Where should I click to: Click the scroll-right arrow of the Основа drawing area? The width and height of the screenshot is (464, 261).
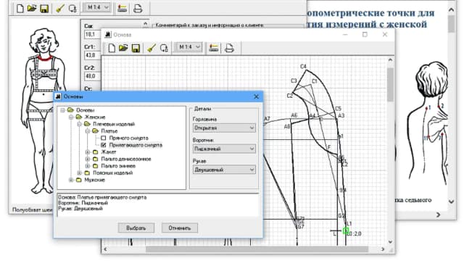tap(383, 249)
